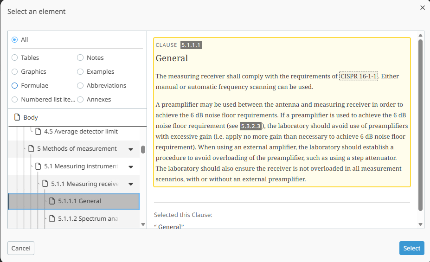Select the Notes filter radio button
430x262 pixels.
[x=80, y=58]
